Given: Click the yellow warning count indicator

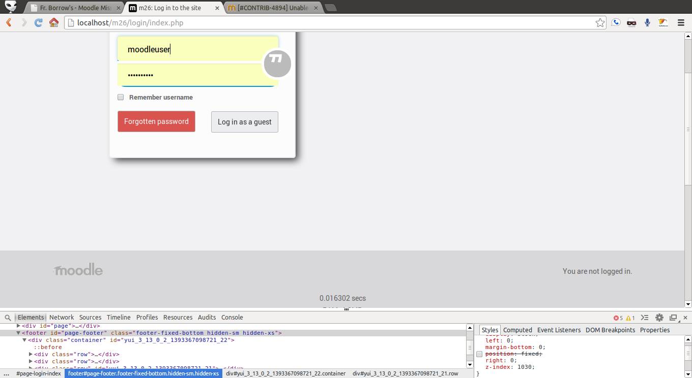Looking at the screenshot, I should (630, 318).
